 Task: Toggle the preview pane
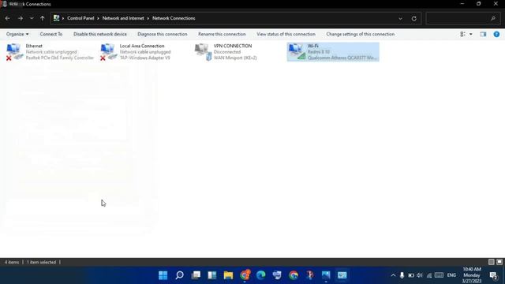[483, 34]
